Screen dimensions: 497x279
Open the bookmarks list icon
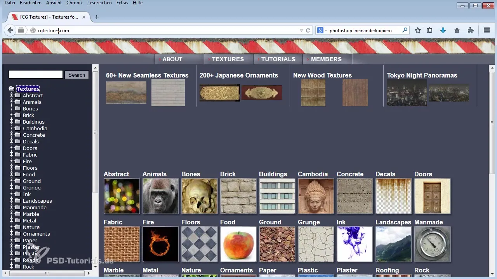coord(429,30)
